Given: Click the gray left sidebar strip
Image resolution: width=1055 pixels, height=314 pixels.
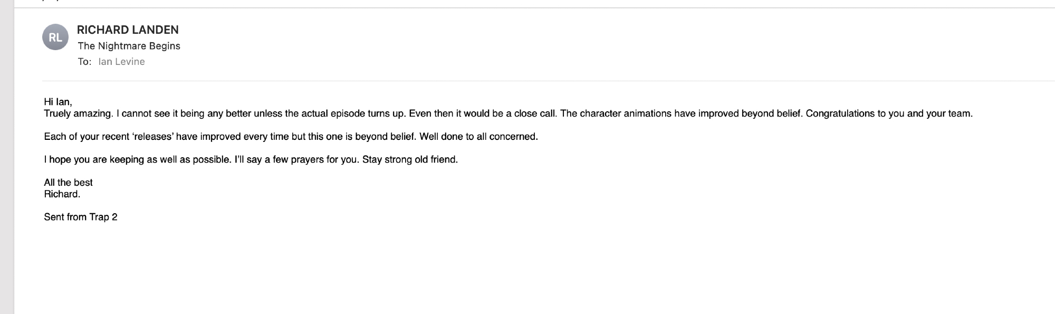Looking at the screenshot, I should [x=7, y=158].
